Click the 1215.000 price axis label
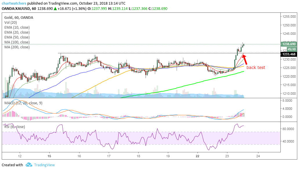 coord(289,85)
